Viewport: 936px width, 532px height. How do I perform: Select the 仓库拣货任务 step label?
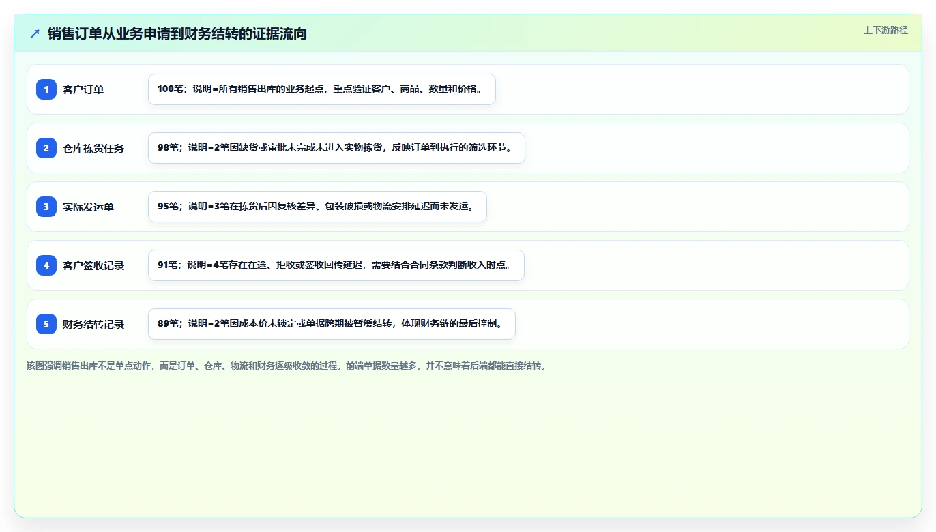click(93, 148)
